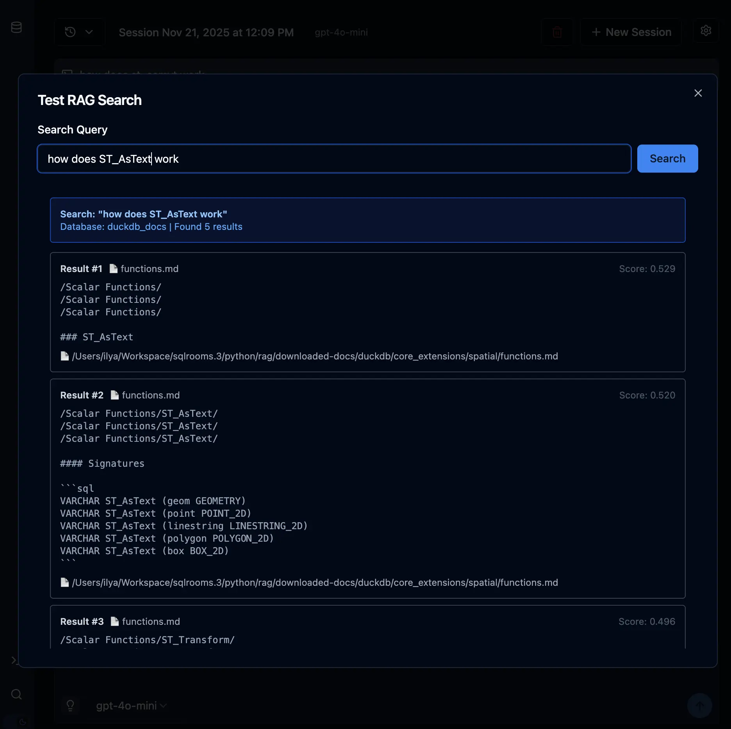Select the session titled Nov 21, 2025
This screenshot has width=731, height=729.
tap(206, 32)
